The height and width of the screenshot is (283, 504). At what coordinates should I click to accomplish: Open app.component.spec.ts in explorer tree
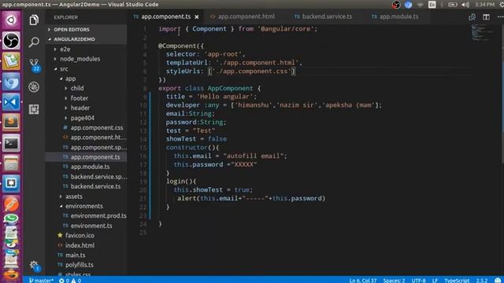[86, 147]
